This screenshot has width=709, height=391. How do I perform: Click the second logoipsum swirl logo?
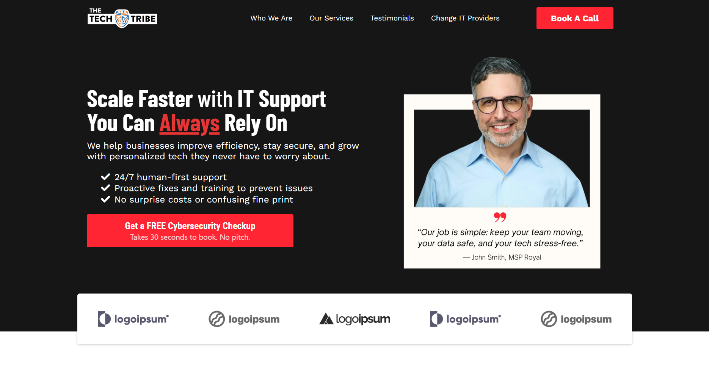[244, 319]
